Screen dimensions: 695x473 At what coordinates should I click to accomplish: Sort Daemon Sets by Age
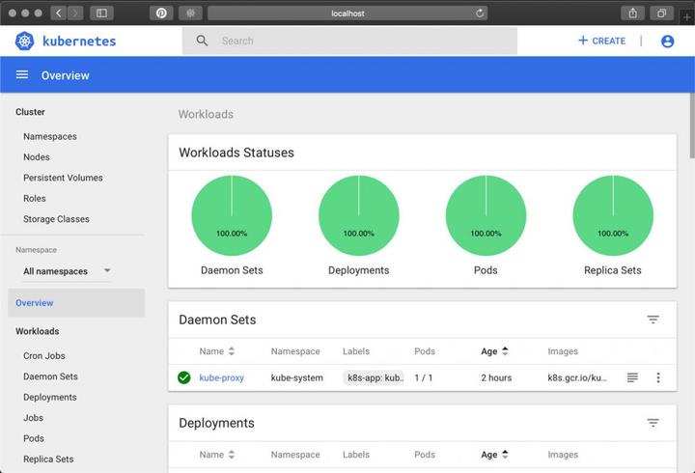[494, 351]
